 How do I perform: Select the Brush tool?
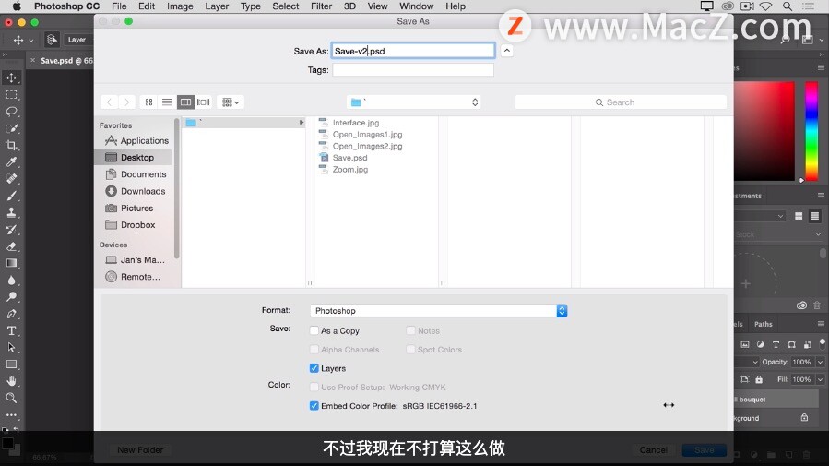coord(11,196)
